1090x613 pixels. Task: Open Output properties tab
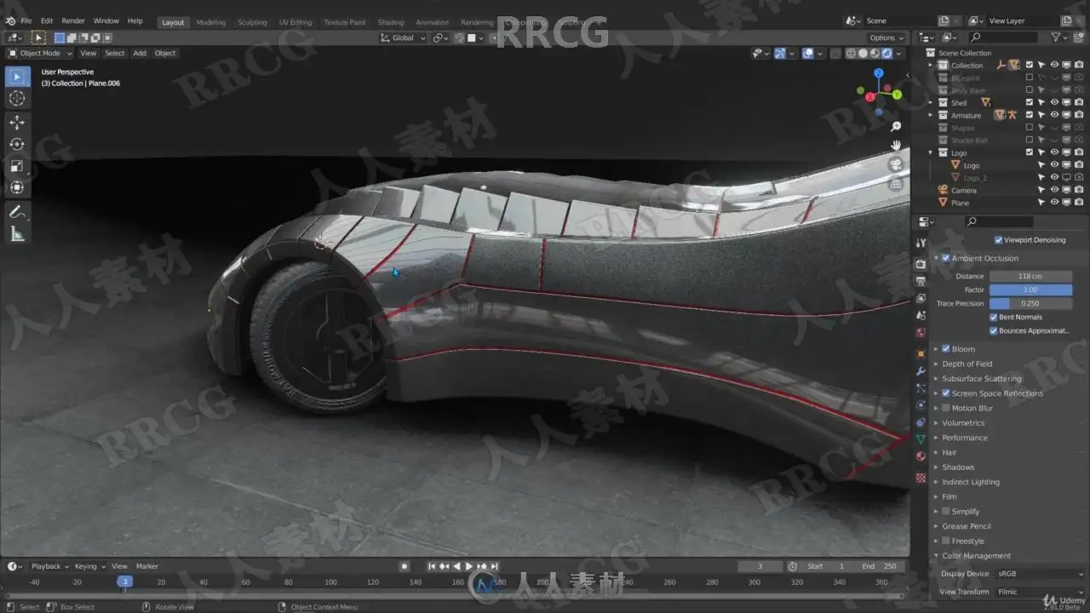click(921, 282)
